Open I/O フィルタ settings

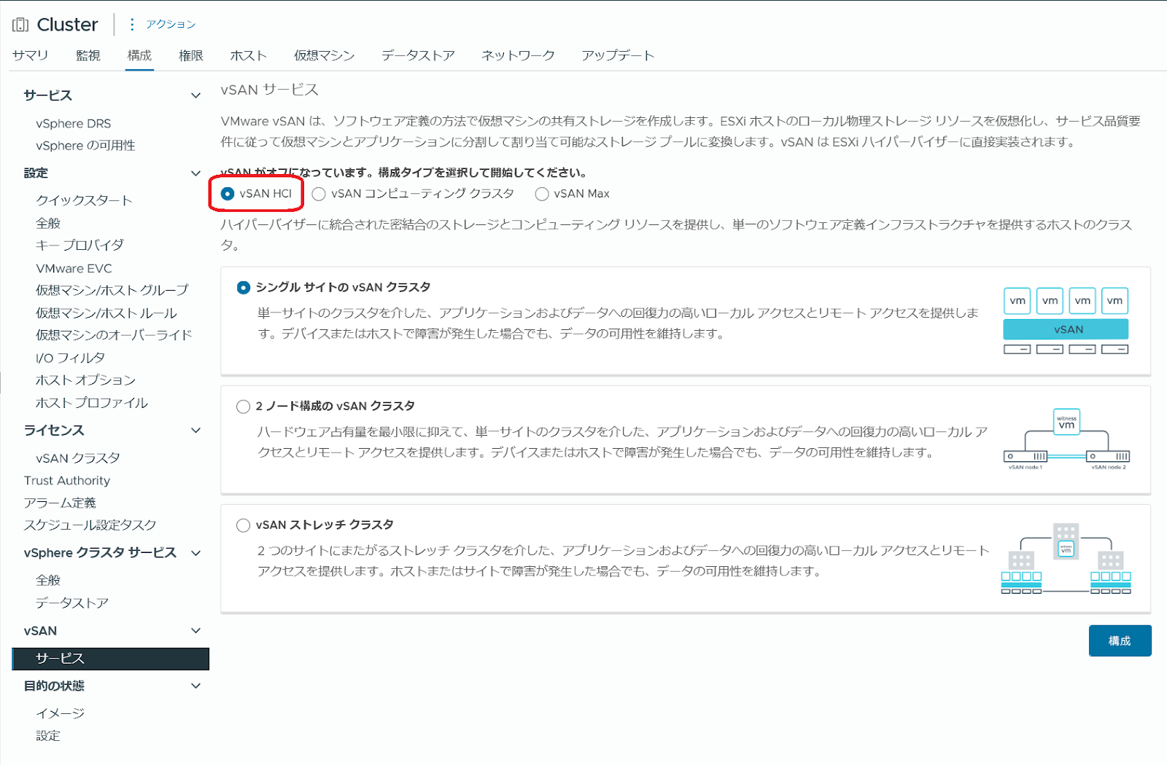tap(71, 358)
